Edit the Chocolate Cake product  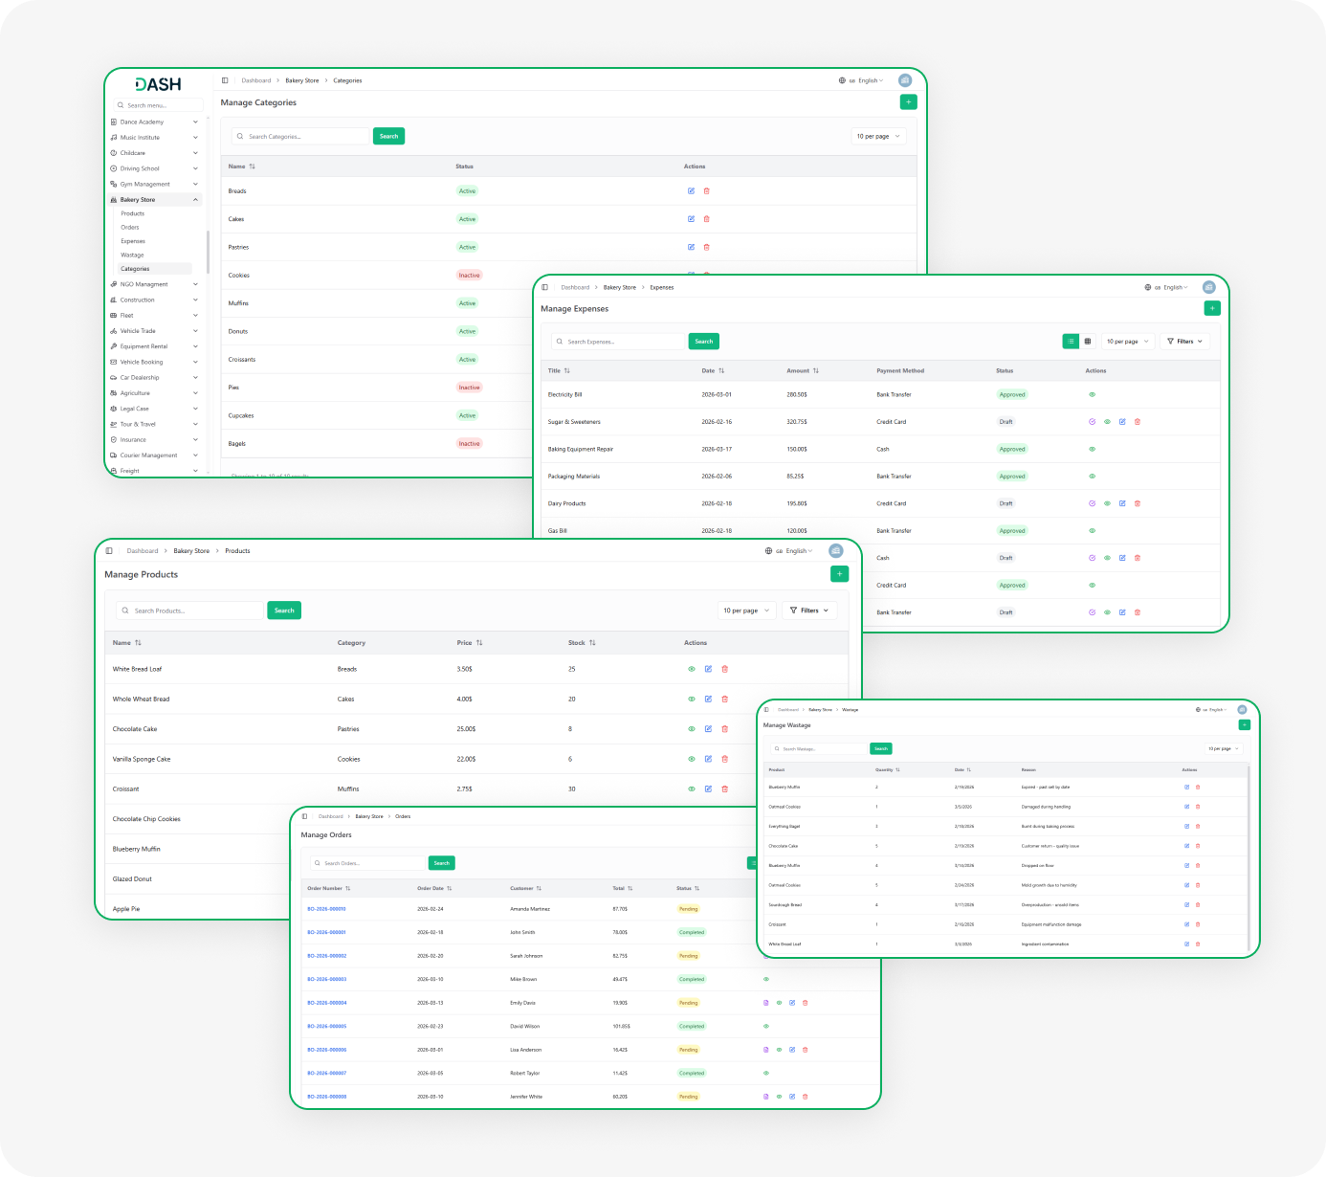pos(708,729)
